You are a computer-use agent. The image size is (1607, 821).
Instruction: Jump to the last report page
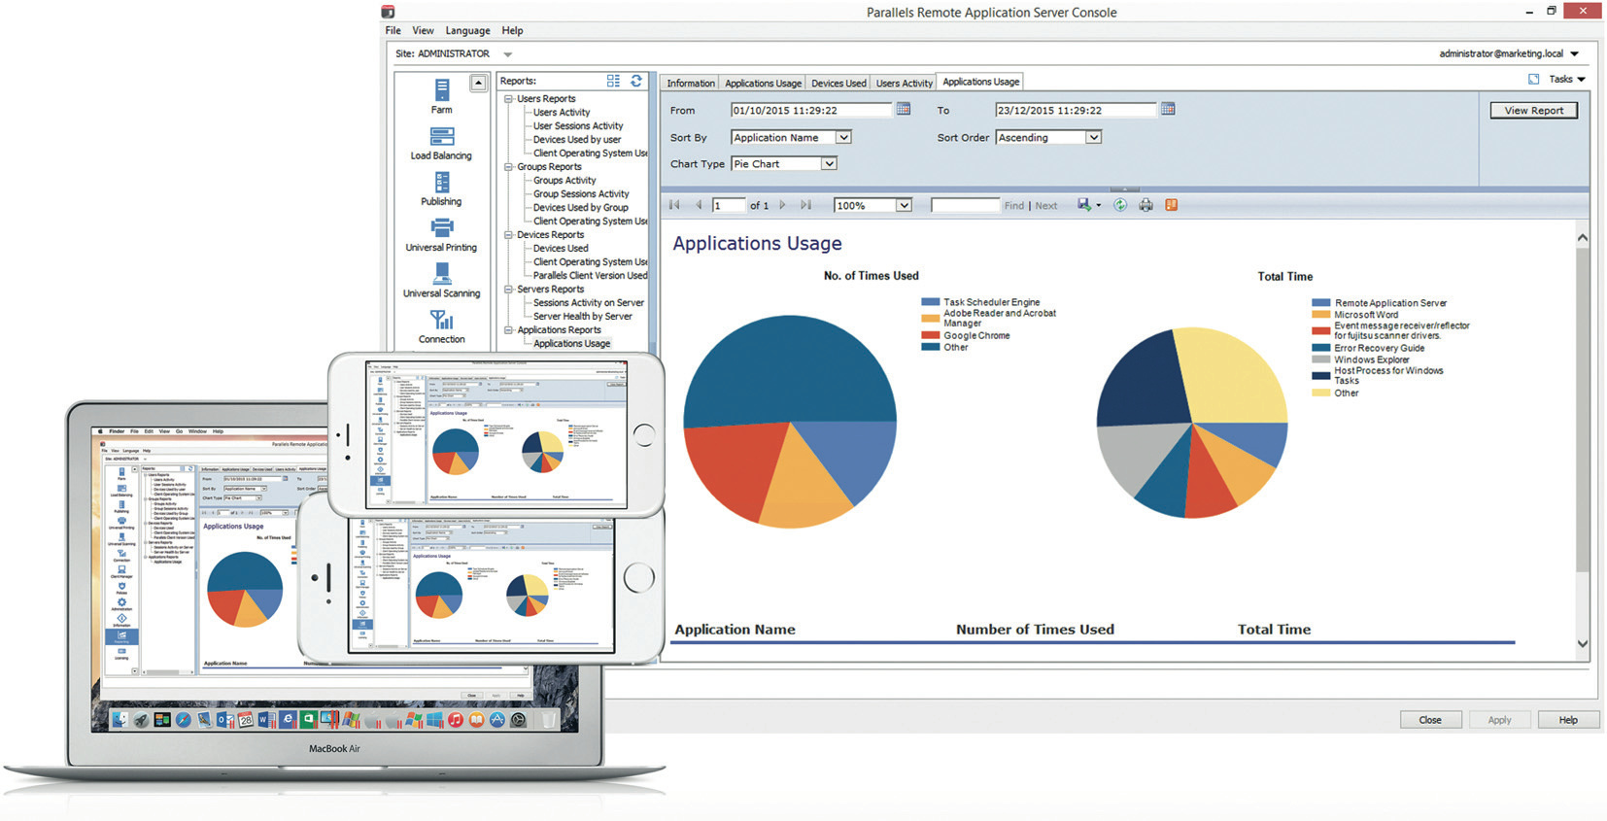[x=805, y=205]
